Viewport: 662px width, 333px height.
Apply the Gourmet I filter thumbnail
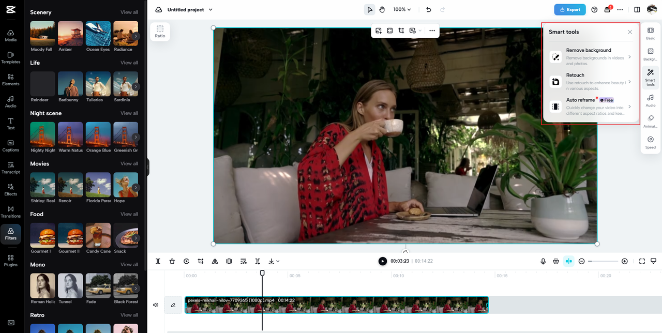click(42, 235)
